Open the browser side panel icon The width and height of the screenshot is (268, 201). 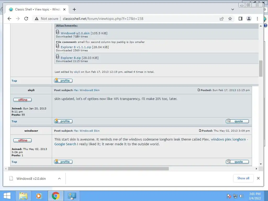pos(241,19)
